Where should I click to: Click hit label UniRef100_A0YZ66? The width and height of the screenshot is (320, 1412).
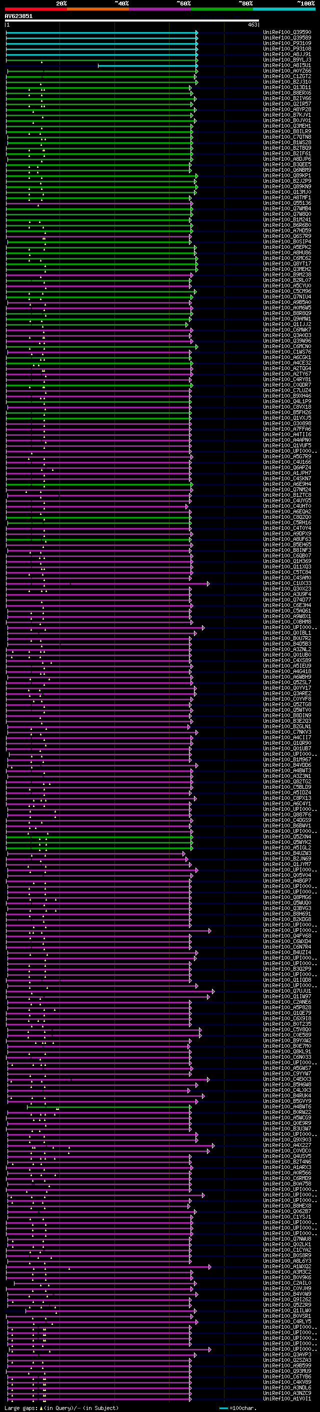pos(287,71)
